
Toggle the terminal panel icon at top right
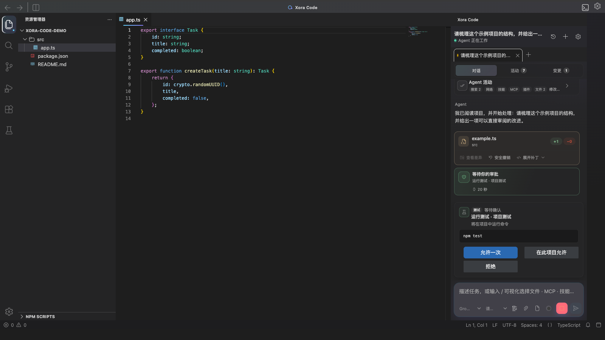585,8
